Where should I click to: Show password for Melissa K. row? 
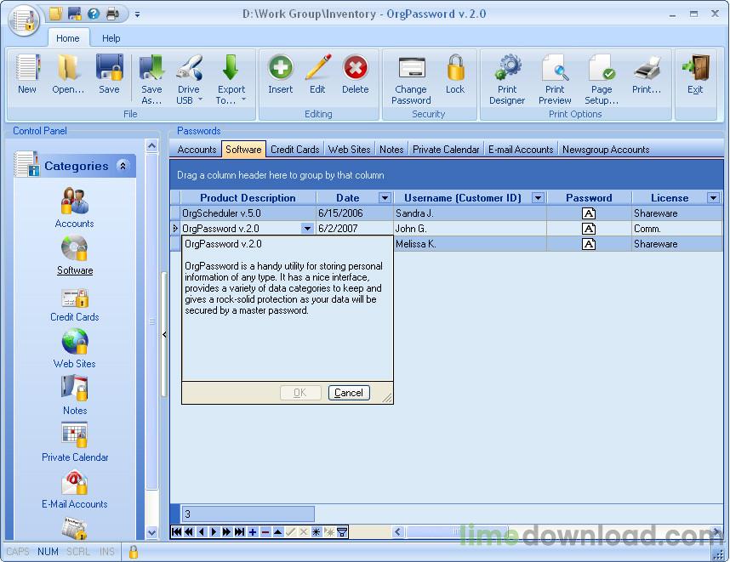589,244
